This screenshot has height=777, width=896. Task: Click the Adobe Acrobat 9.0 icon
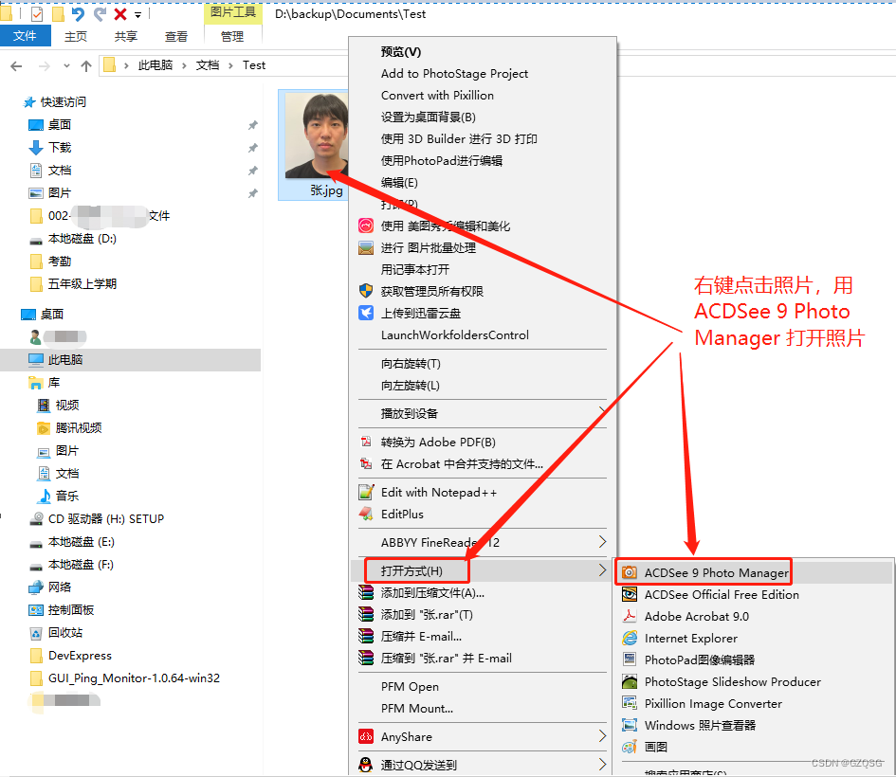[630, 616]
